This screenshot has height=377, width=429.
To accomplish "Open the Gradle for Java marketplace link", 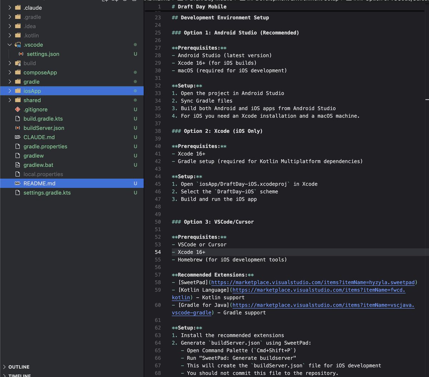I will [323, 305].
